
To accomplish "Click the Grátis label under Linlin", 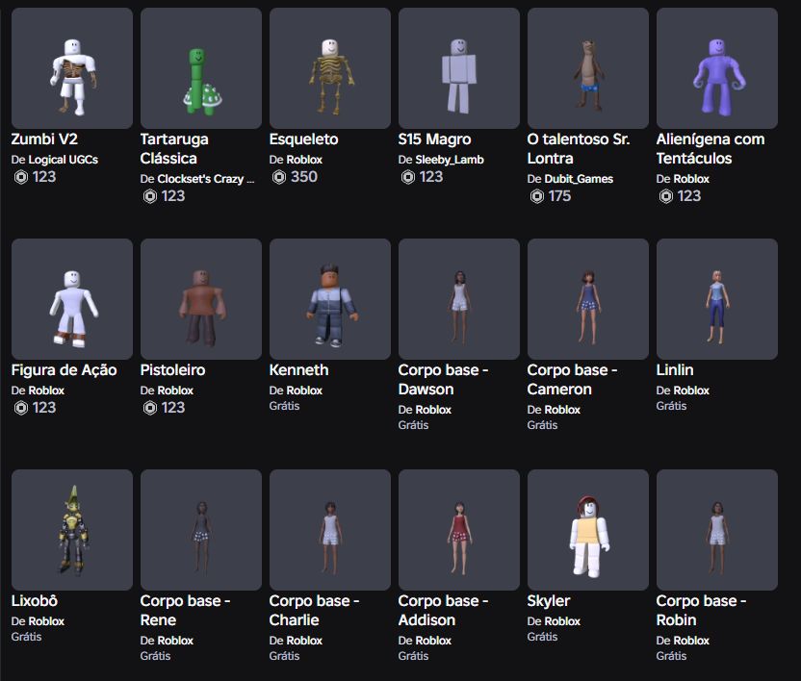I will (671, 406).
